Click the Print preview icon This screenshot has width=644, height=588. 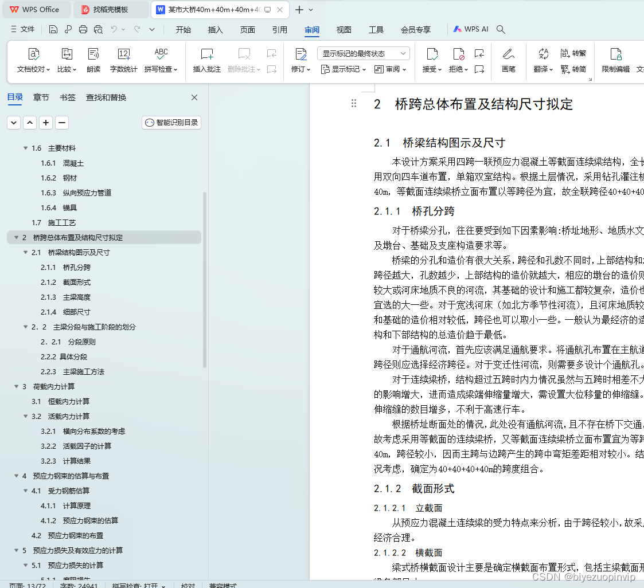98,29
